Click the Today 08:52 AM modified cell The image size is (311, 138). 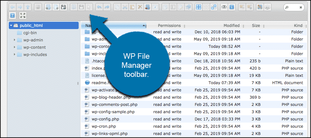point(224,47)
